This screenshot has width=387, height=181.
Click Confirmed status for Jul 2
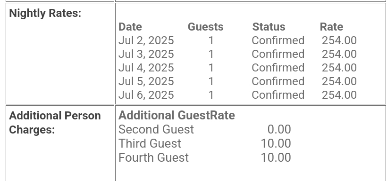pyautogui.click(x=278, y=40)
